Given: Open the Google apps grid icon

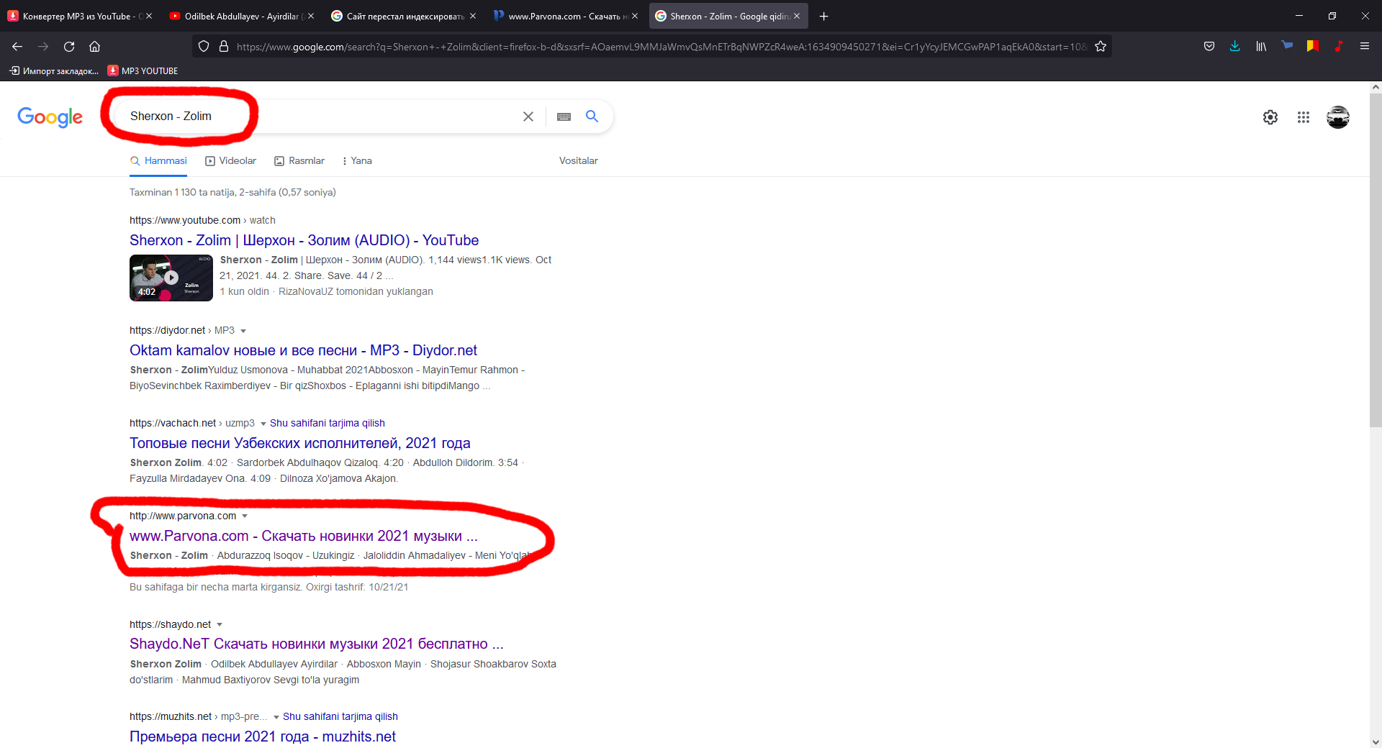Looking at the screenshot, I should [x=1304, y=117].
